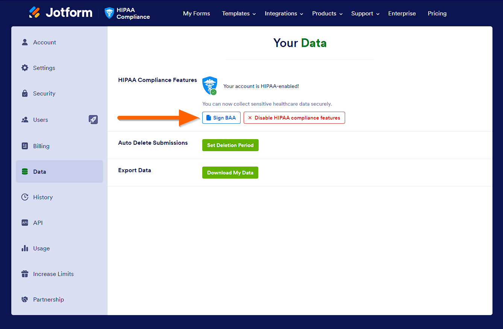Click the API icon in sidebar

click(x=25, y=223)
